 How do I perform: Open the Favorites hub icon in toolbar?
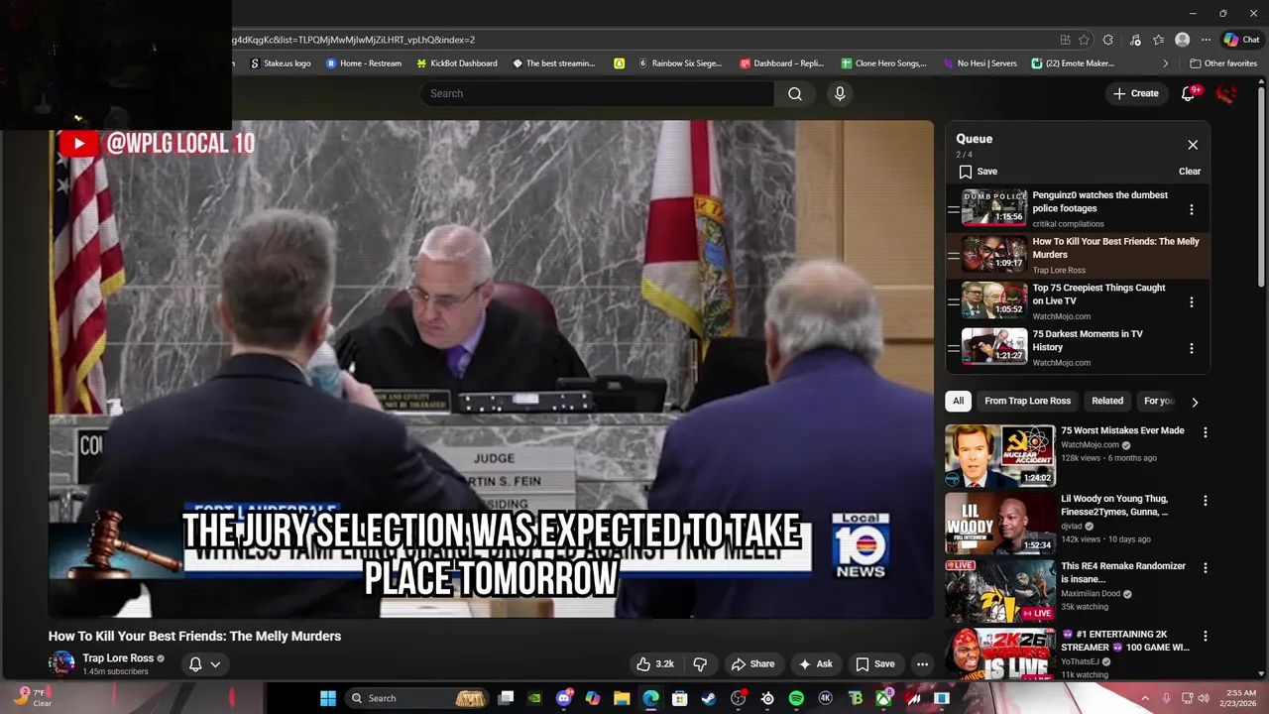(1158, 40)
